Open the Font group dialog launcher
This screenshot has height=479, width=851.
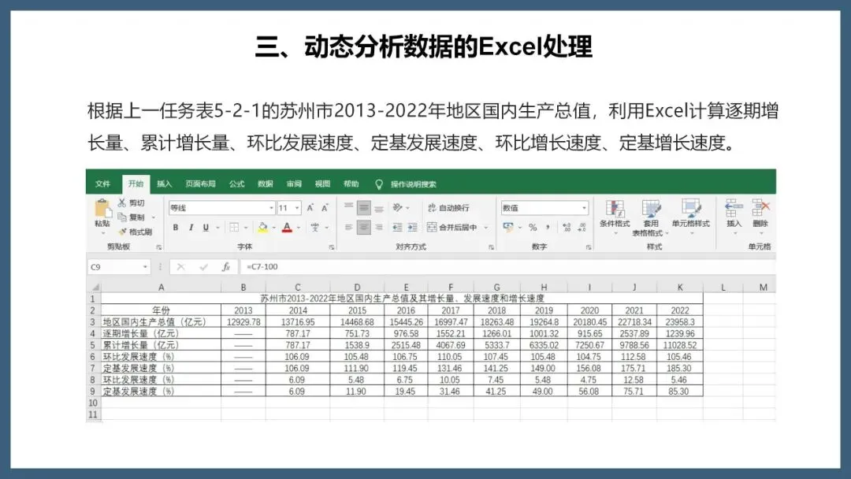331,247
